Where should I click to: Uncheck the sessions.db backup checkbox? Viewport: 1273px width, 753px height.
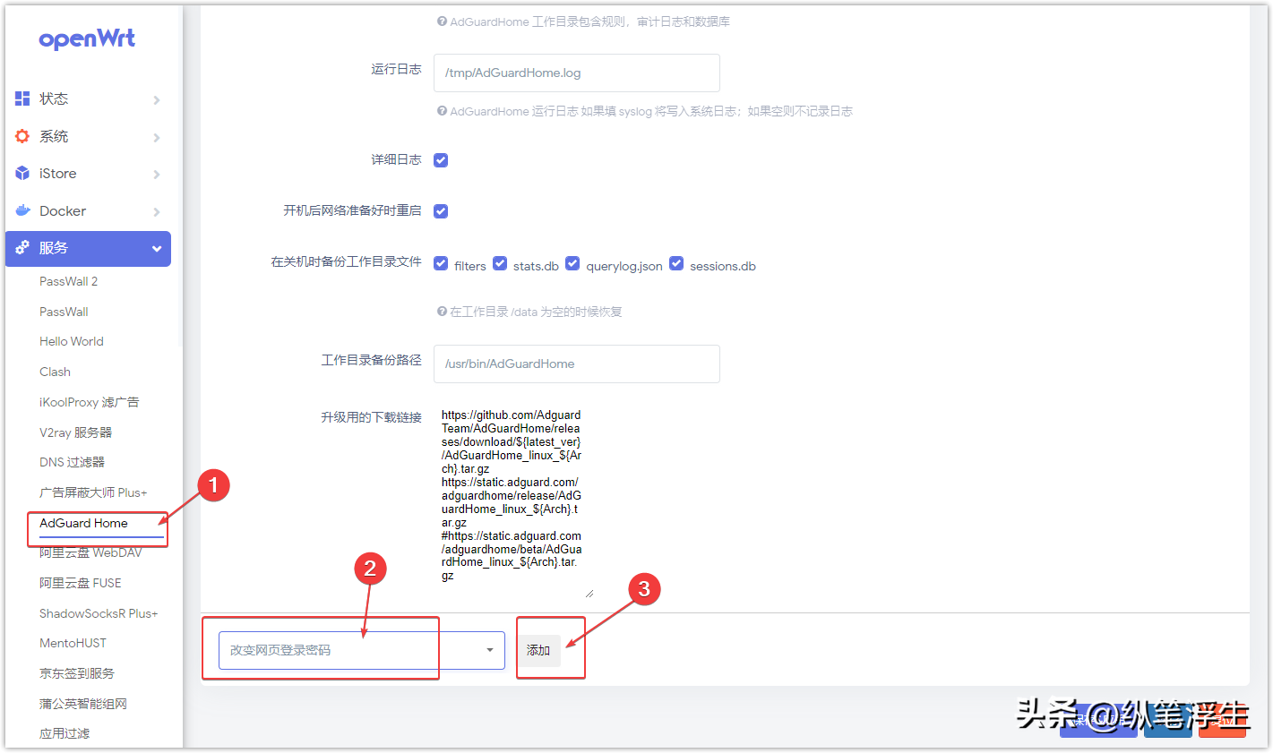(676, 263)
